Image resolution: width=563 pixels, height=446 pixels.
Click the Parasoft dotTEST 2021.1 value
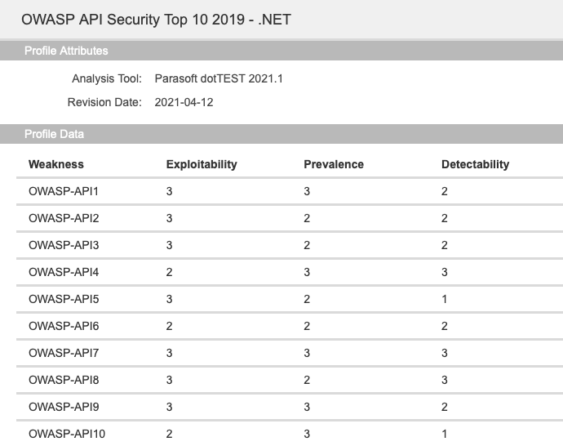219,78
